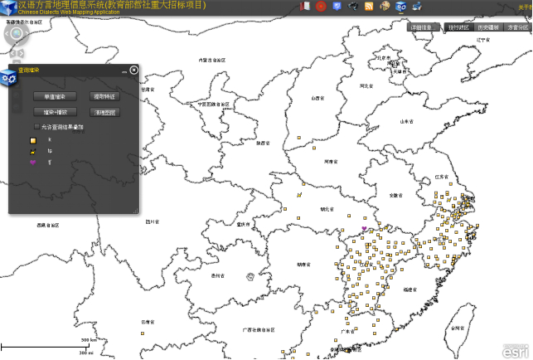Click the 安徽省 map label
Screen dimensions: 533x360
click(396, 195)
